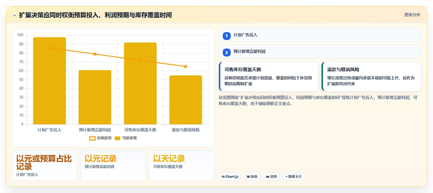This screenshot has height=193, width=433.
Task: Click the 可售库存覆盖天数 info card
Action: 269,76
